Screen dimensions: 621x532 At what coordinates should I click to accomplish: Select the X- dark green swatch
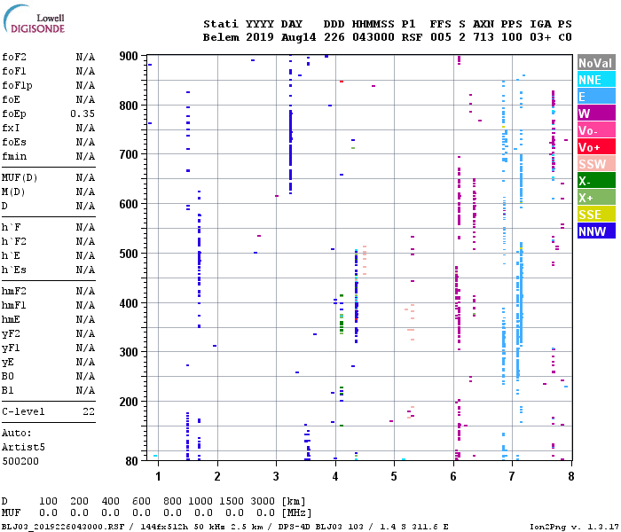point(596,181)
